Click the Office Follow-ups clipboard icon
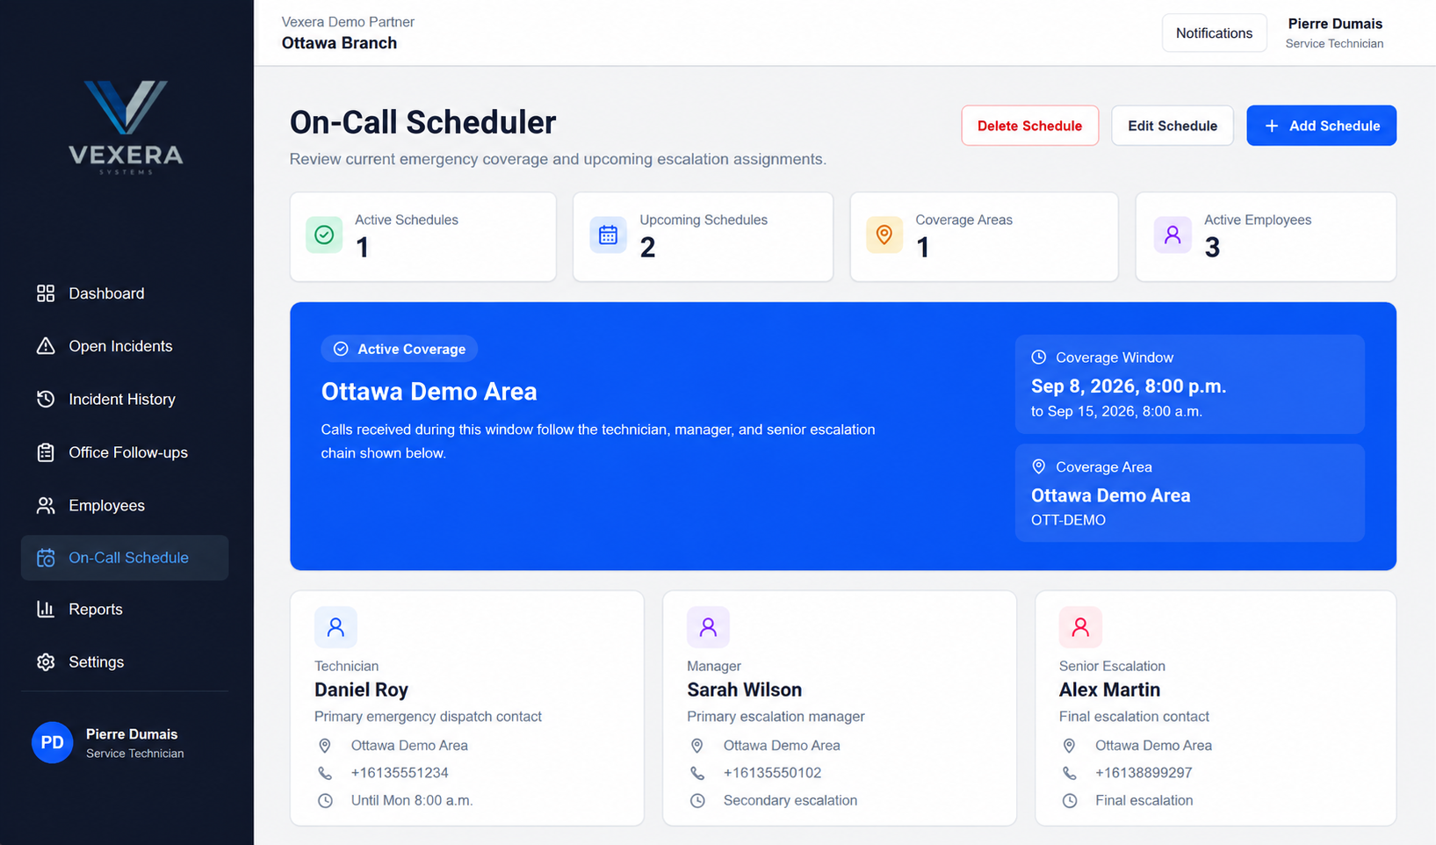1436x845 pixels. [46, 452]
